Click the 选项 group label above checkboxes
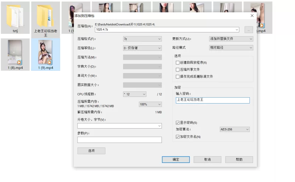This screenshot has height=182, width=295. click(x=177, y=56)
